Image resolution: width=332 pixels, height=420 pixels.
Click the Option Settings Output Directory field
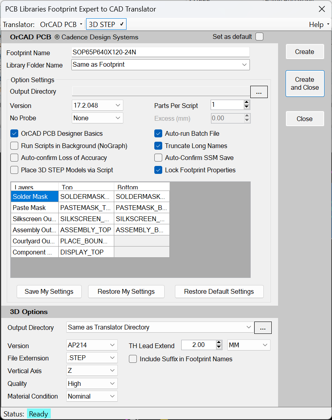161,91
